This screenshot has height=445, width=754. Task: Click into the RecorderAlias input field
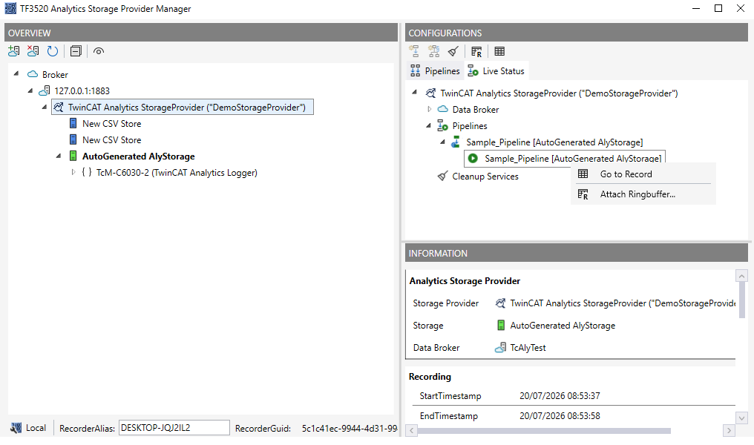coord(174,428)
